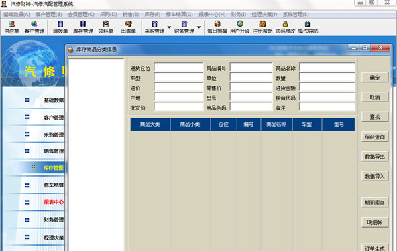Open the 供应商 supplier toolbar icon
Viewport: 397px width, 251px height.
pos(11,27)
